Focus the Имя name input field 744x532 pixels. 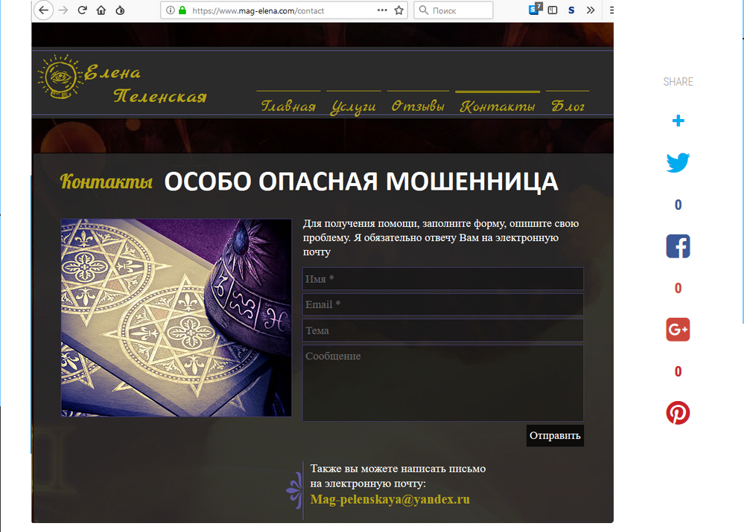click(x=442, y=279)
